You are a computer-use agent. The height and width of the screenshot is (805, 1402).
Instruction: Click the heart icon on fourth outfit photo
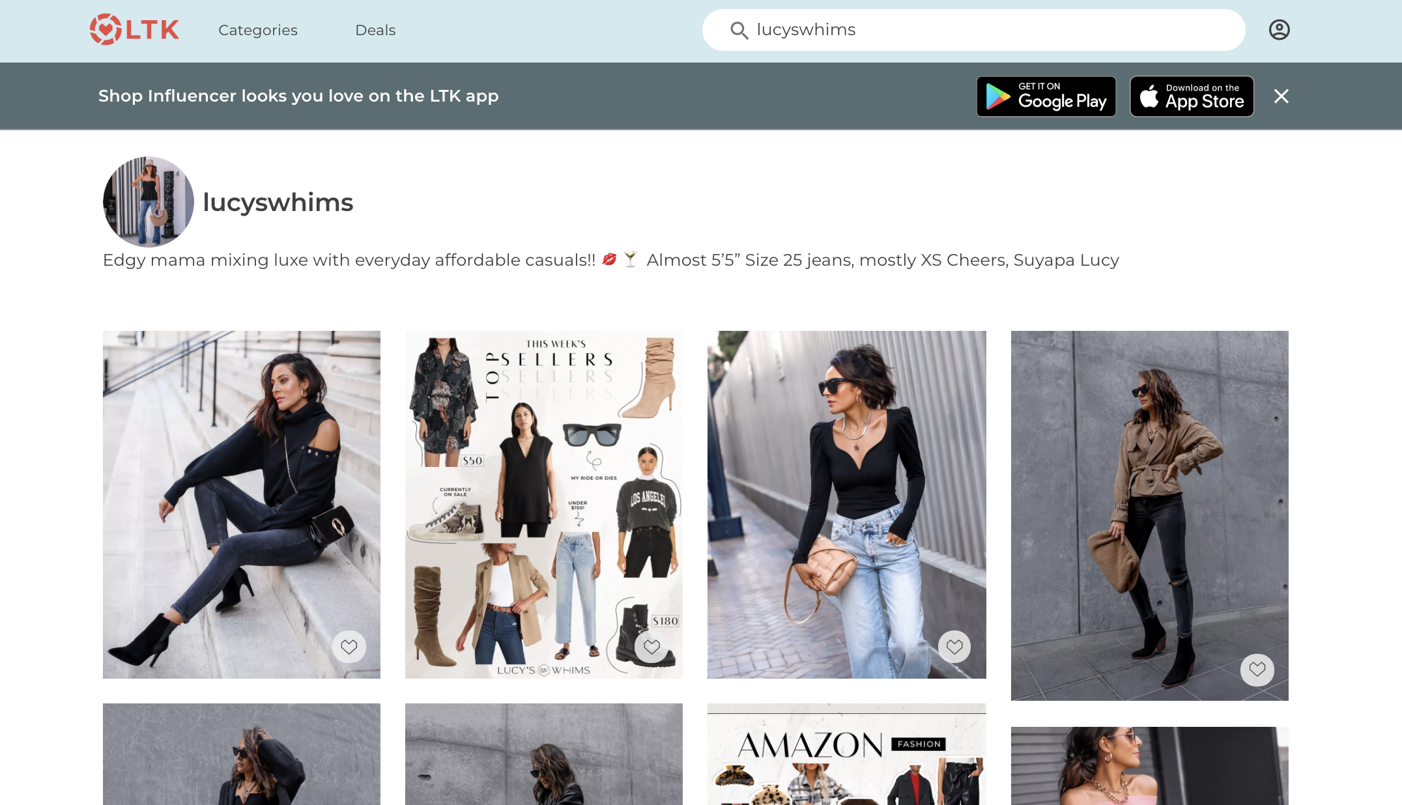[x=1257, y=668]
